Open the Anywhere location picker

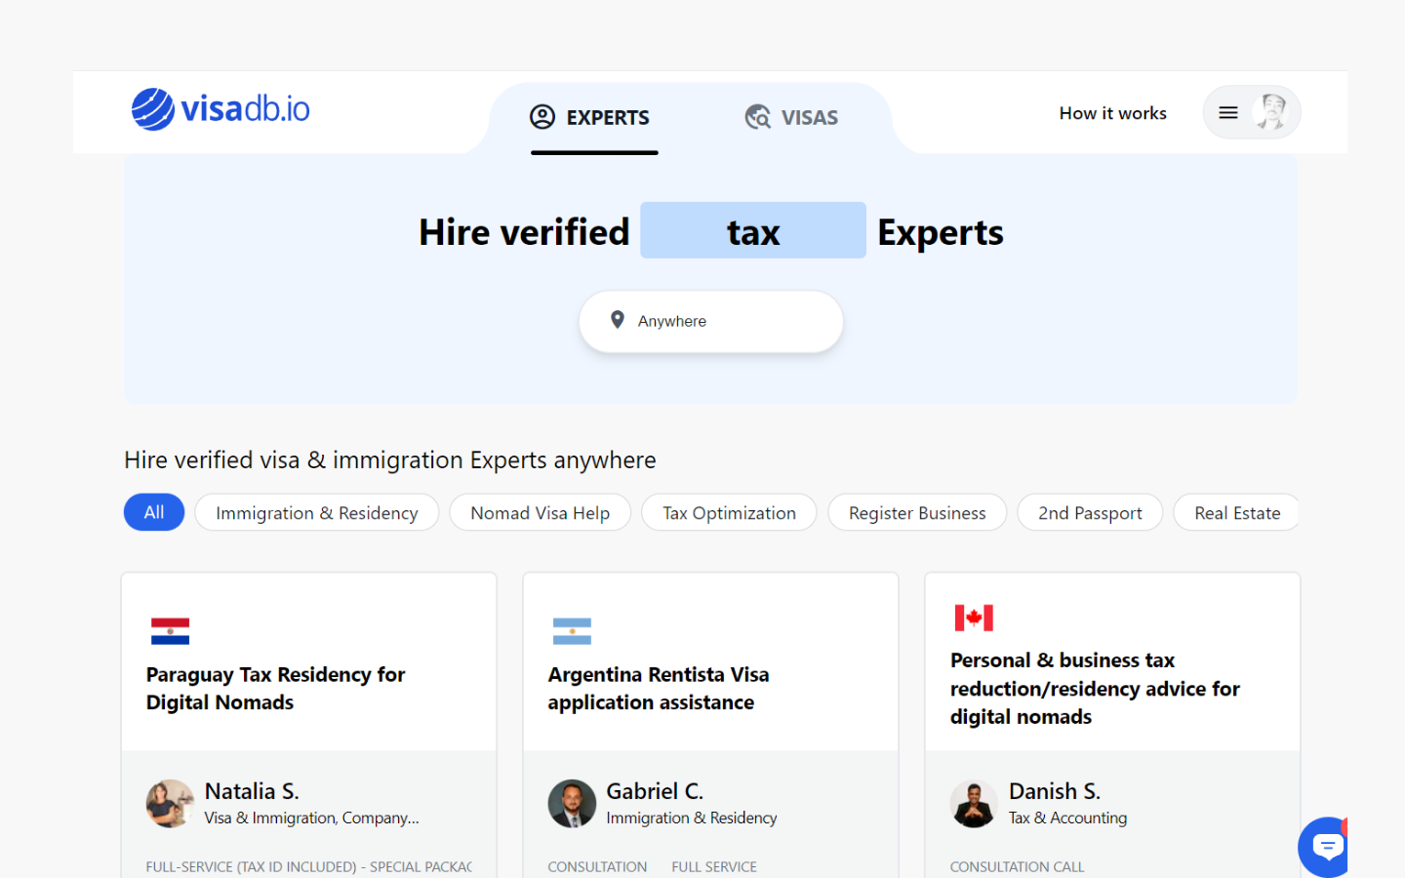tap(710, 321)
